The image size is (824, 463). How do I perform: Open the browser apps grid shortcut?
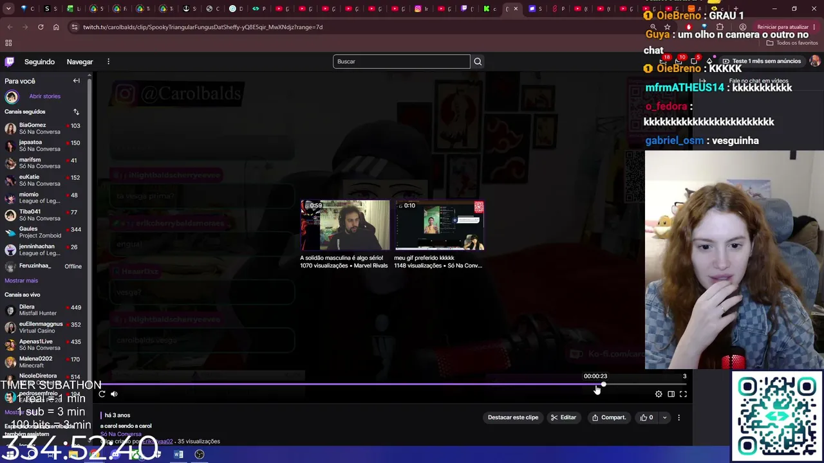coord(8,43)
